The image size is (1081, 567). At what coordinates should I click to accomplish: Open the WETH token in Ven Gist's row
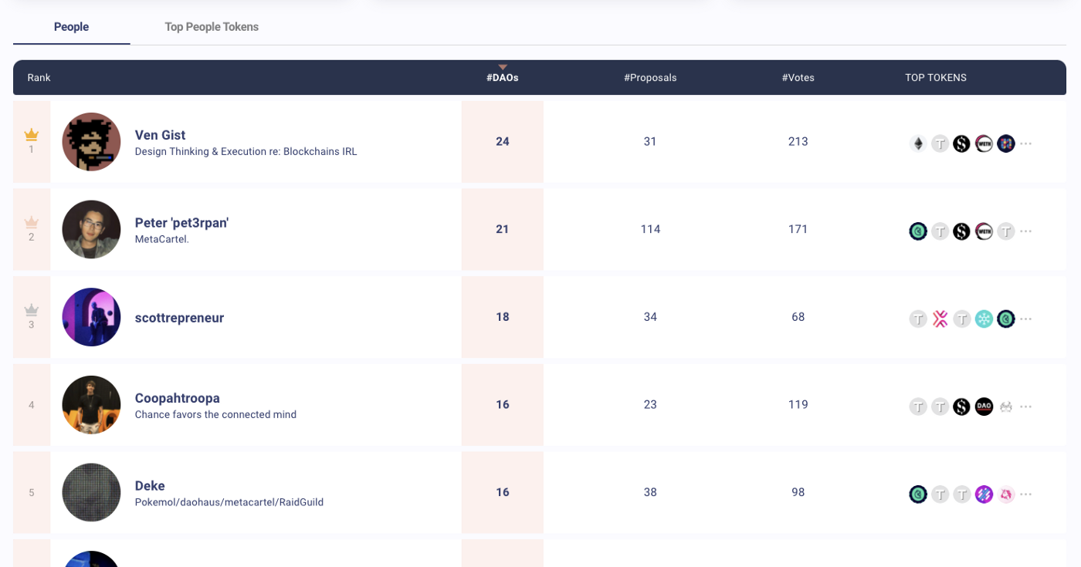tap(984, 143)
